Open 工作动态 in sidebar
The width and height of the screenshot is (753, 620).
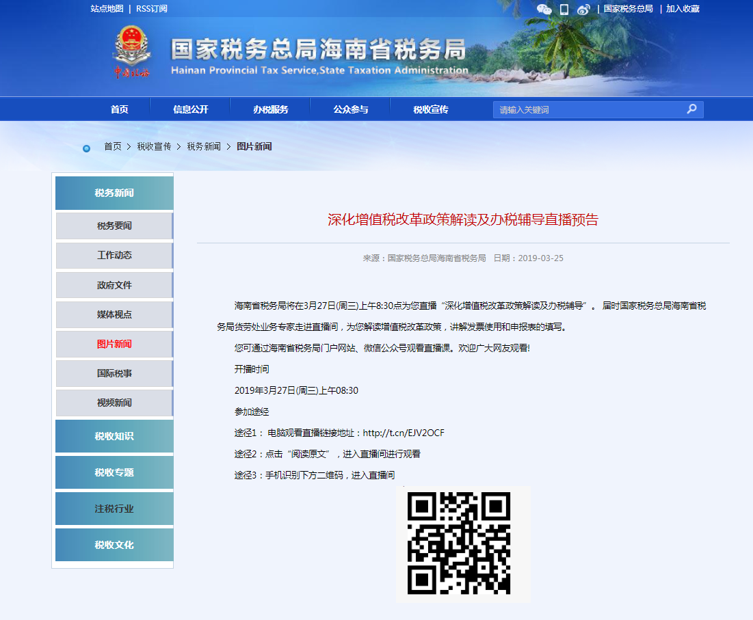point(114,255)
